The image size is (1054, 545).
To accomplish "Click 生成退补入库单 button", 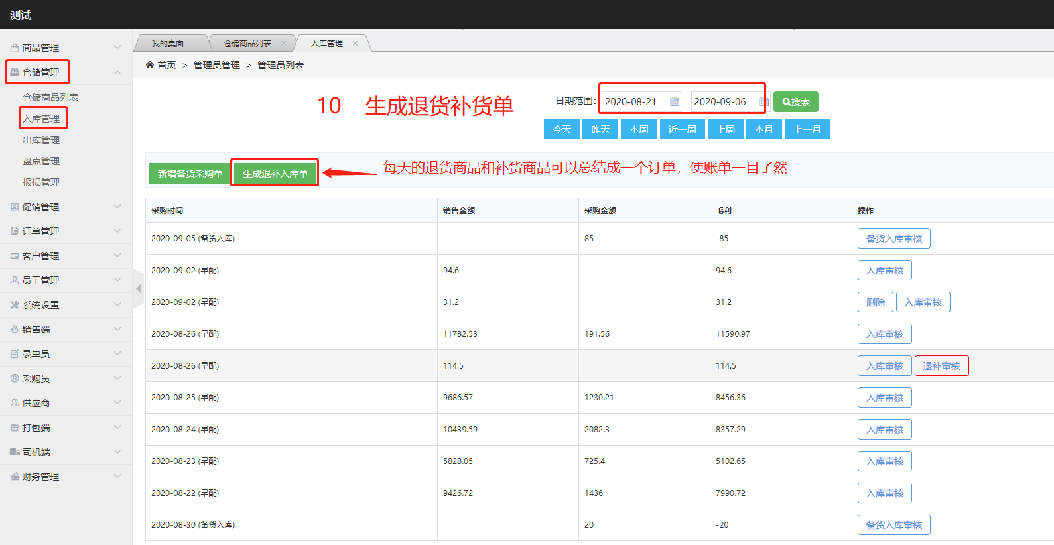I will point(275,174).
